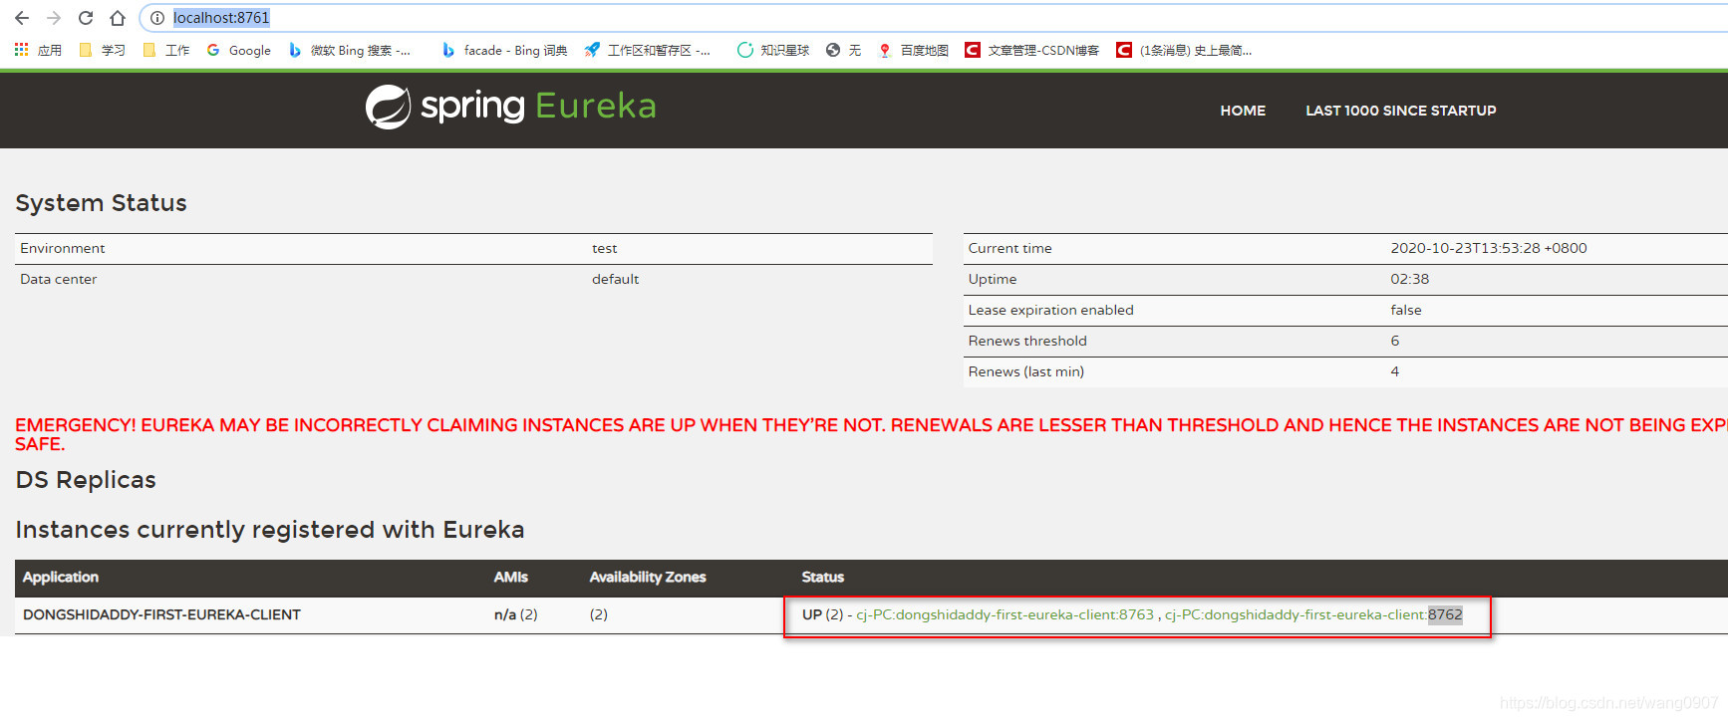Click the current time value 2020-10-23T13:53:28
Screen dimensions: 1728x721
[1489, 248]
